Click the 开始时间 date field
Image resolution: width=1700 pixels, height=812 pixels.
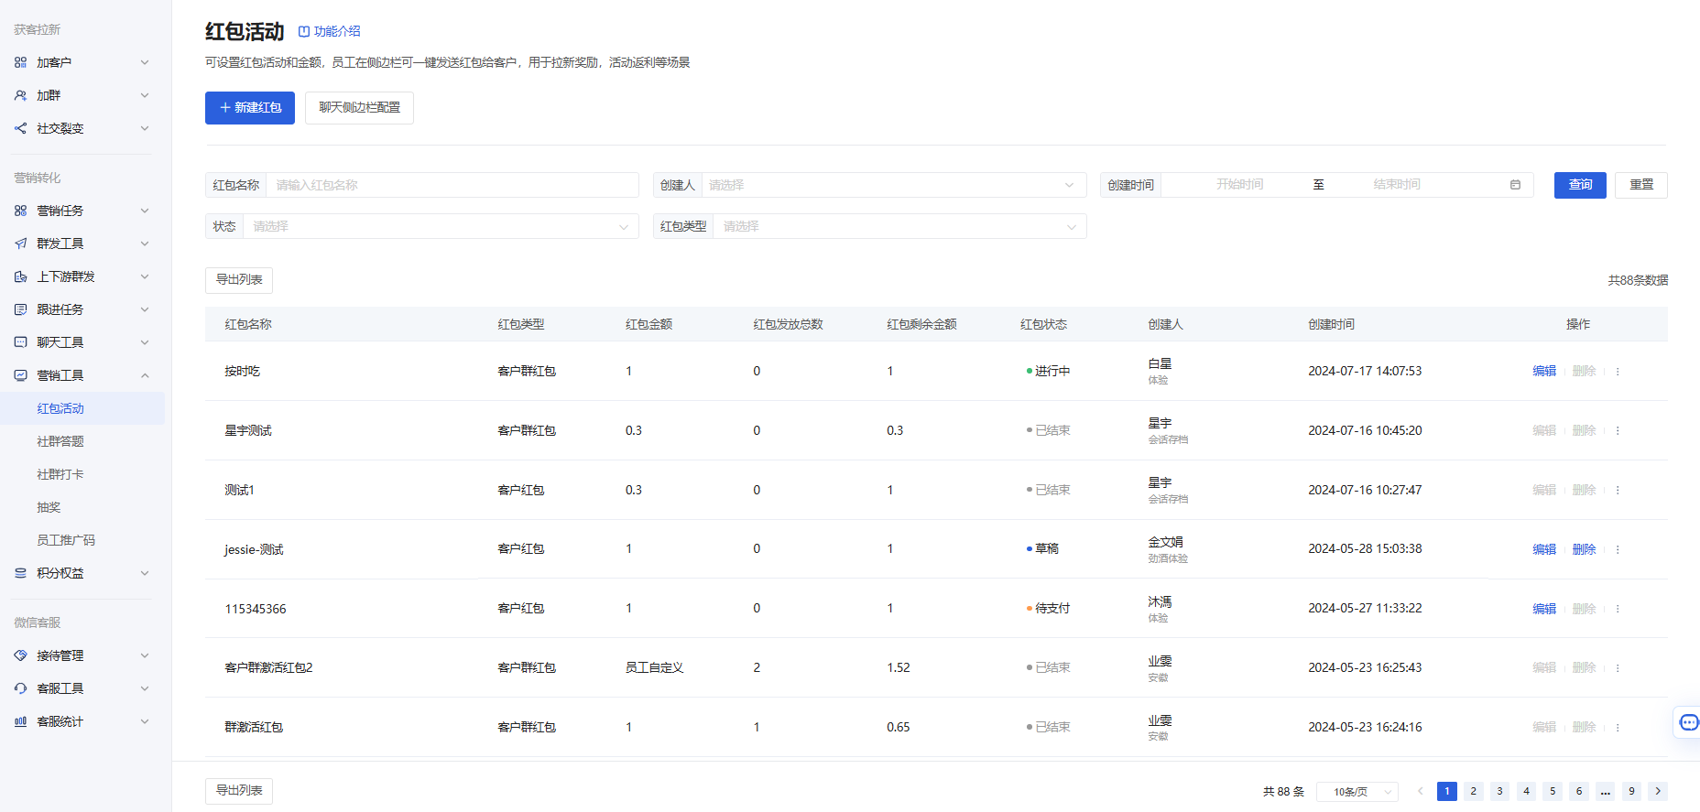point(1239,185)
